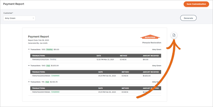Select transaction ID TRX161652721527230

[x=41, y=60]
